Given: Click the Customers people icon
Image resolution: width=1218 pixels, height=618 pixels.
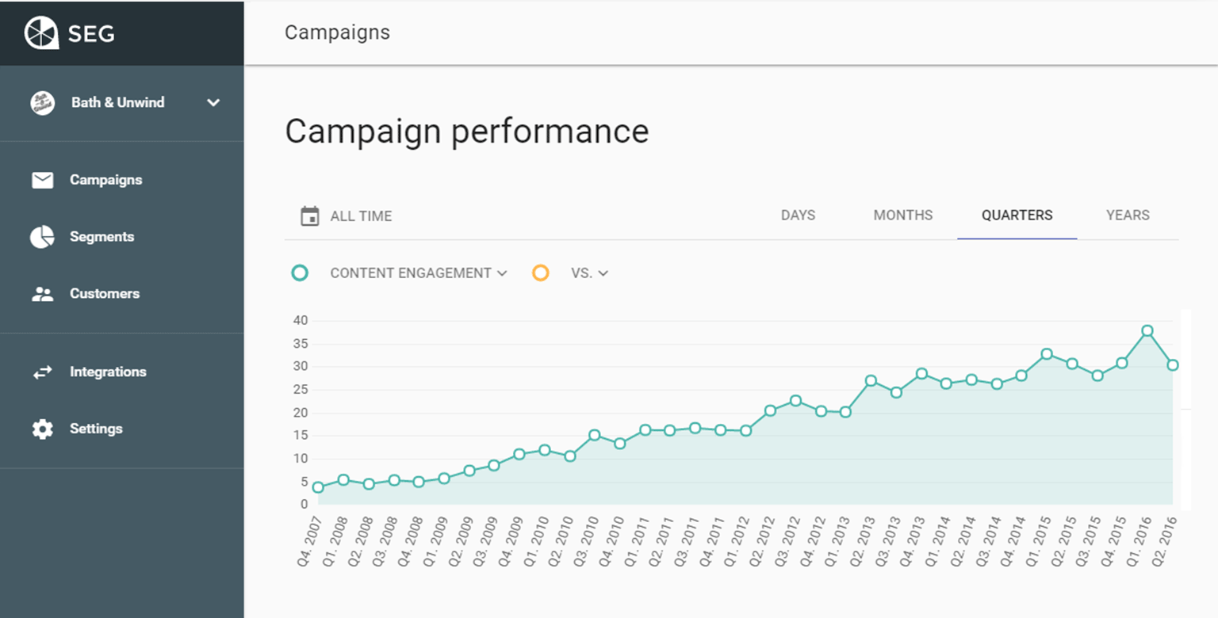Looking at the screenshot, I should coord(42,294).
